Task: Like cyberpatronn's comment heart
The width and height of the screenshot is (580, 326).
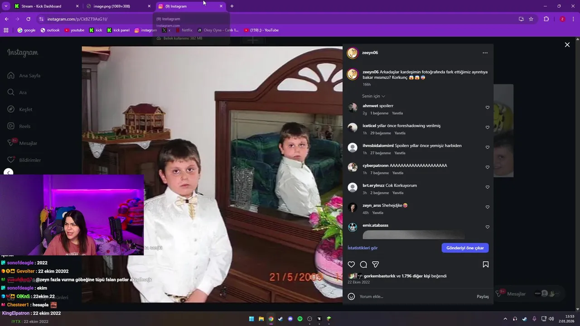Action: click(x=488, y=168)
